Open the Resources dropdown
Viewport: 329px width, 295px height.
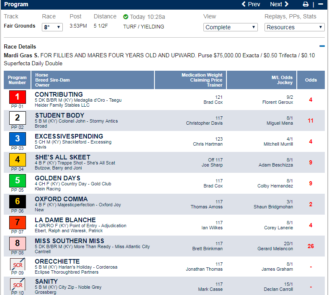click(x=295, y=27)
